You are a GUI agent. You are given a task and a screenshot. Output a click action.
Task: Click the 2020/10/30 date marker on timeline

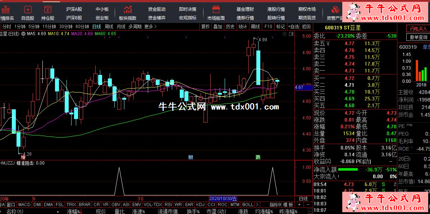(x=223, y=199)
